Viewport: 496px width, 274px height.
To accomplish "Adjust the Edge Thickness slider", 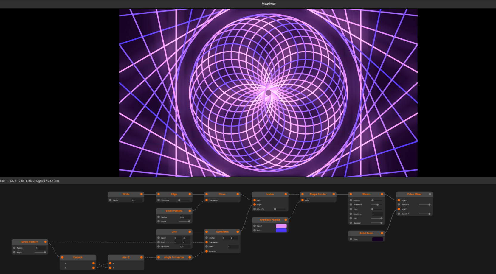I will tap(184, 200).
